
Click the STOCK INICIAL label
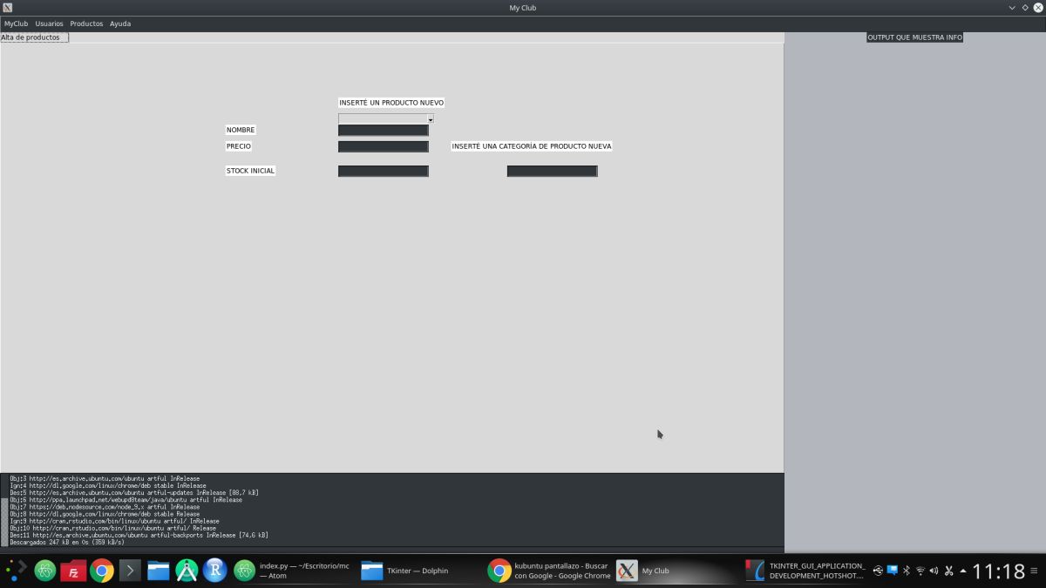click(250, 171)
